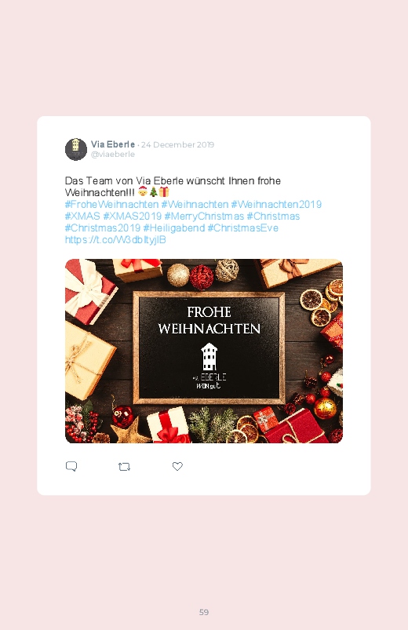Click the retweet arrows icon
408x630 pixels.
pyautogui.click(x=124, y=467)
